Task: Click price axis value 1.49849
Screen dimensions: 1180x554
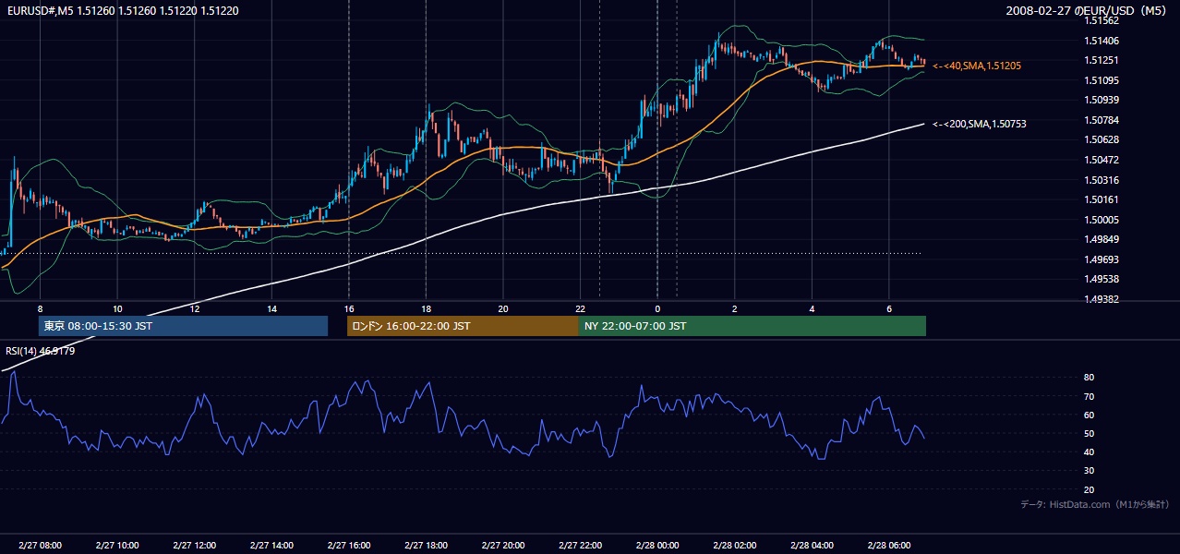Action: [1102, 239]
